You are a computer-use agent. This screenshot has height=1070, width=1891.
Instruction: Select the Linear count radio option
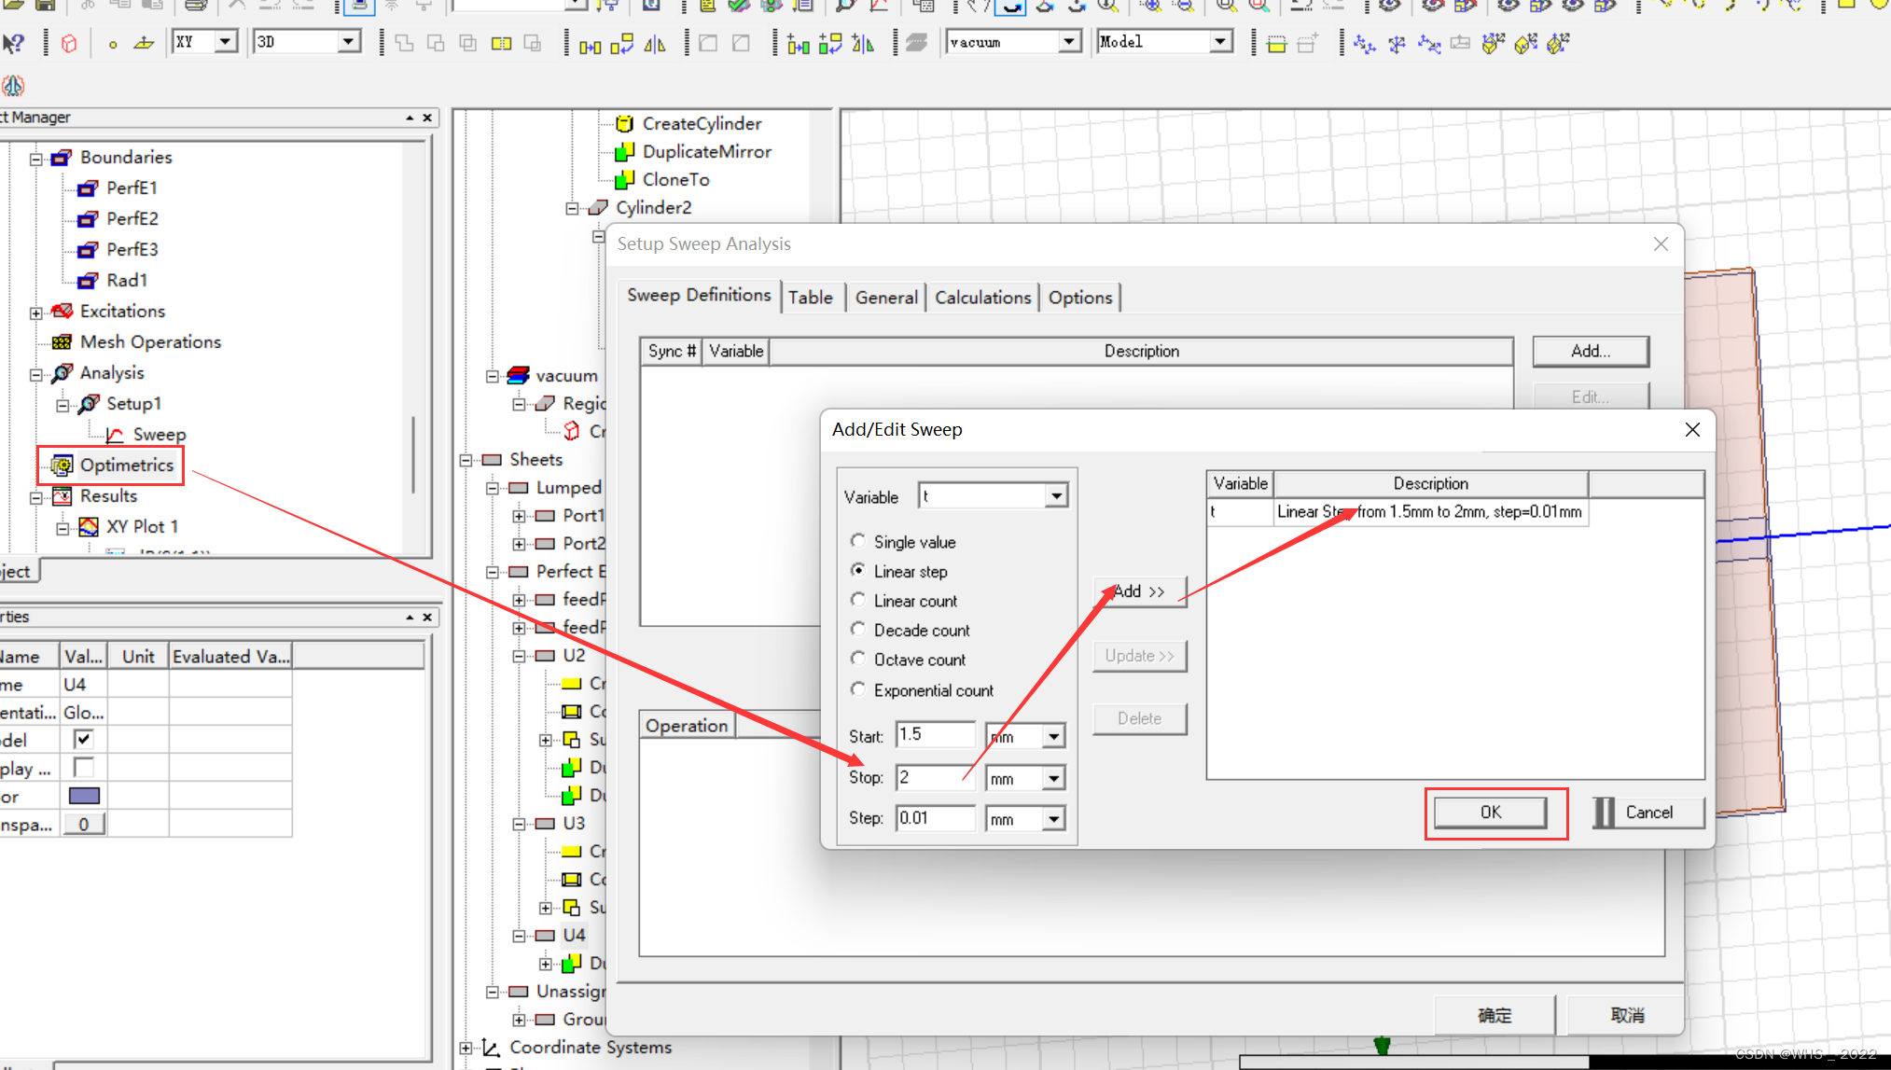pos(857,600)
